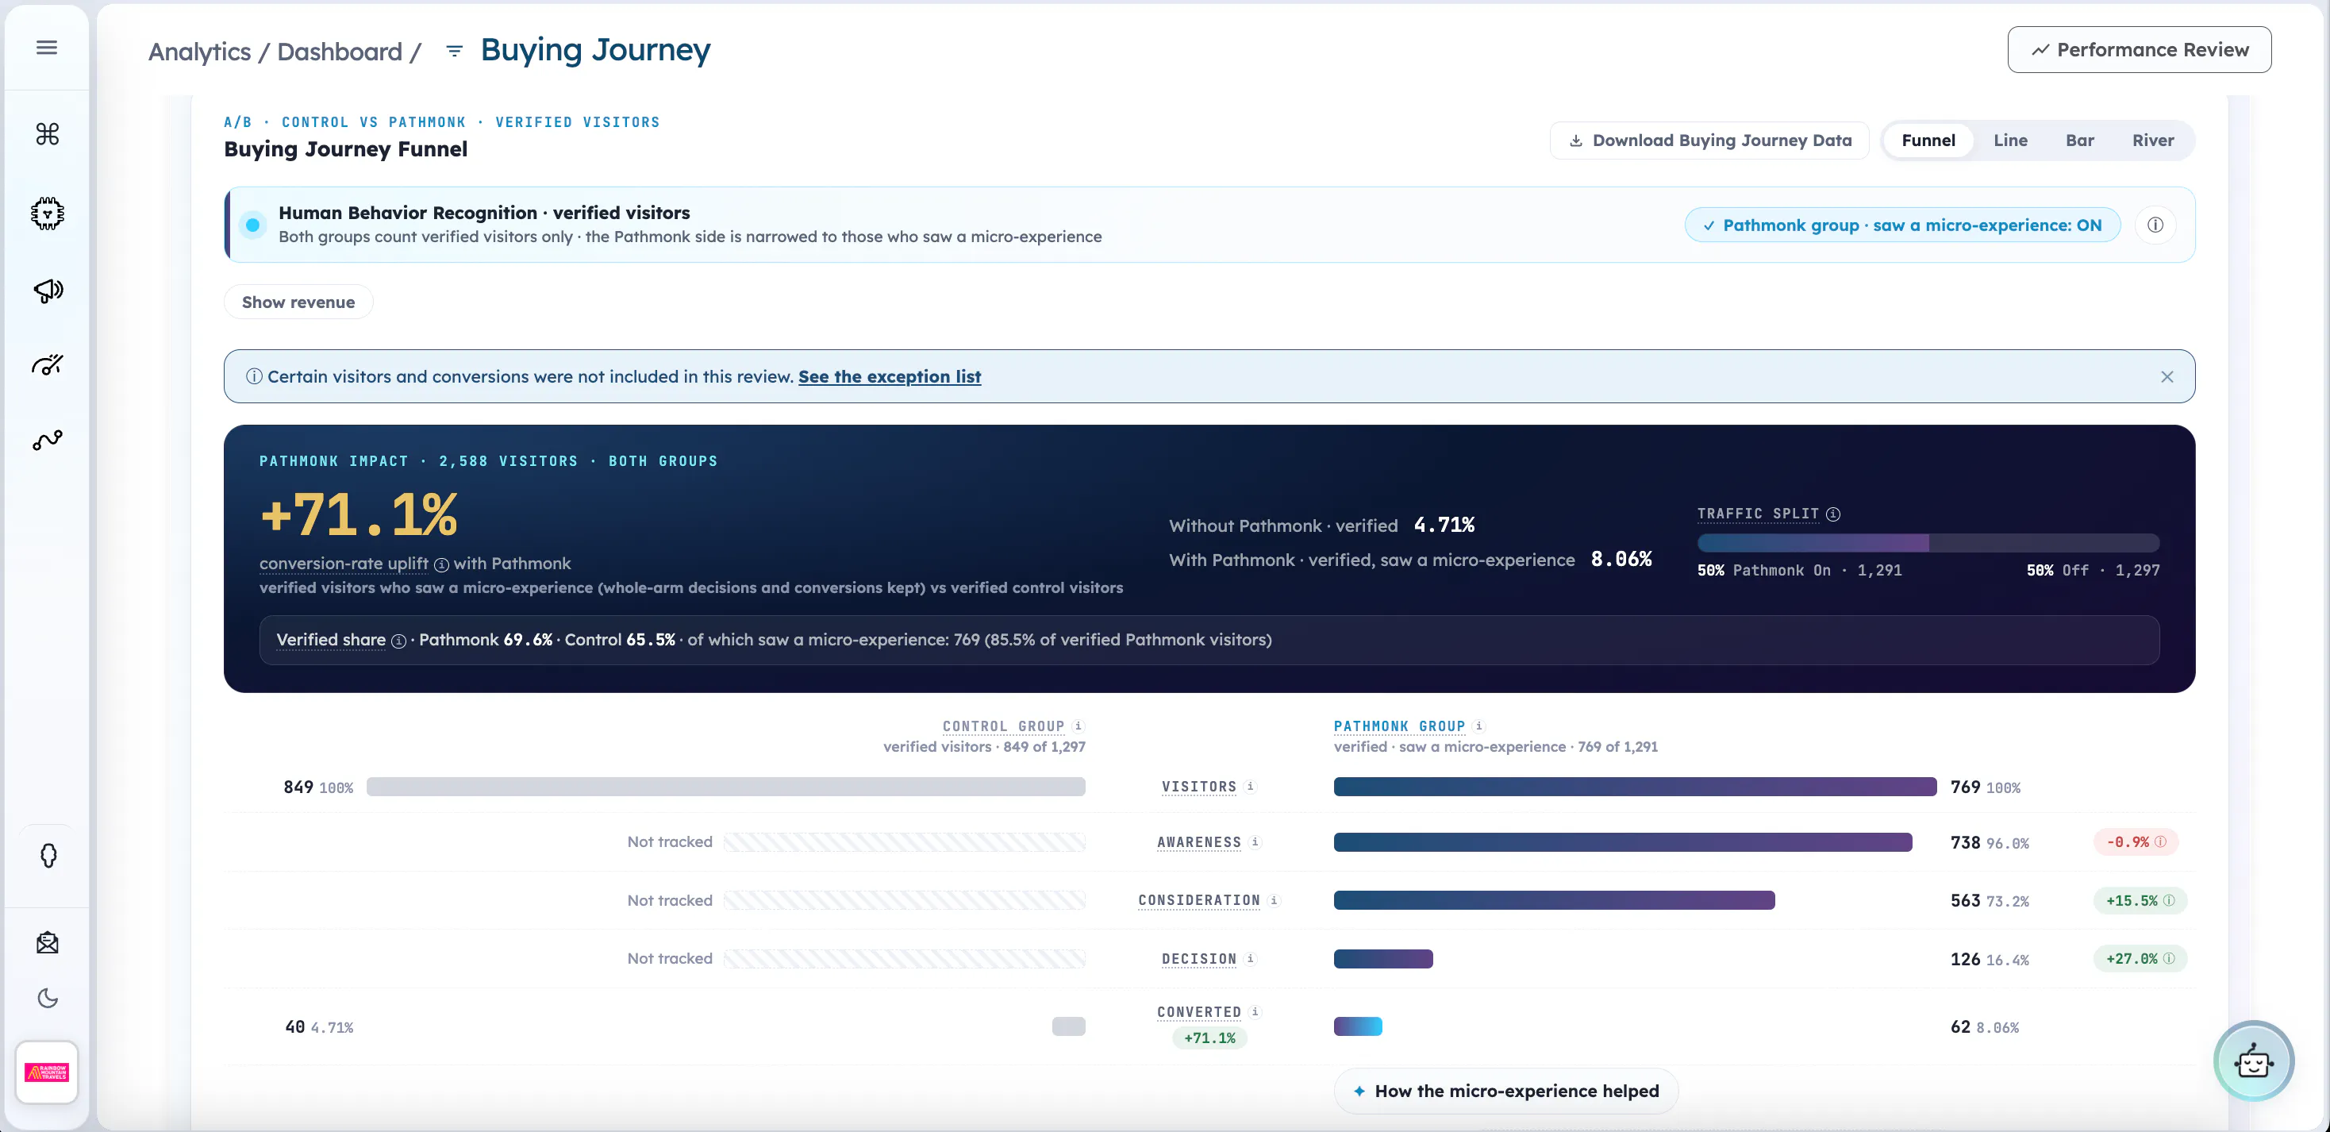This screenshot has height=1132, width=2330.
Task: Click the info icon beside VISITORS
Action: (x=1250, y=787)
